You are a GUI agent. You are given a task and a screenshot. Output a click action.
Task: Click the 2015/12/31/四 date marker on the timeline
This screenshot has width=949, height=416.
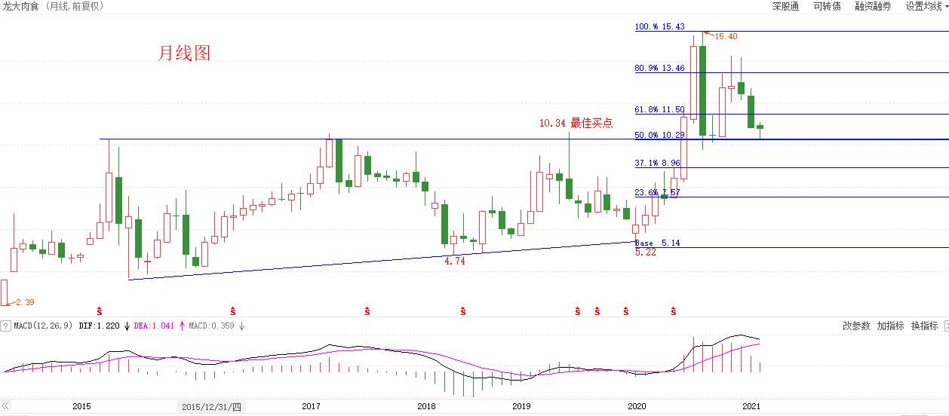[212, 406]
